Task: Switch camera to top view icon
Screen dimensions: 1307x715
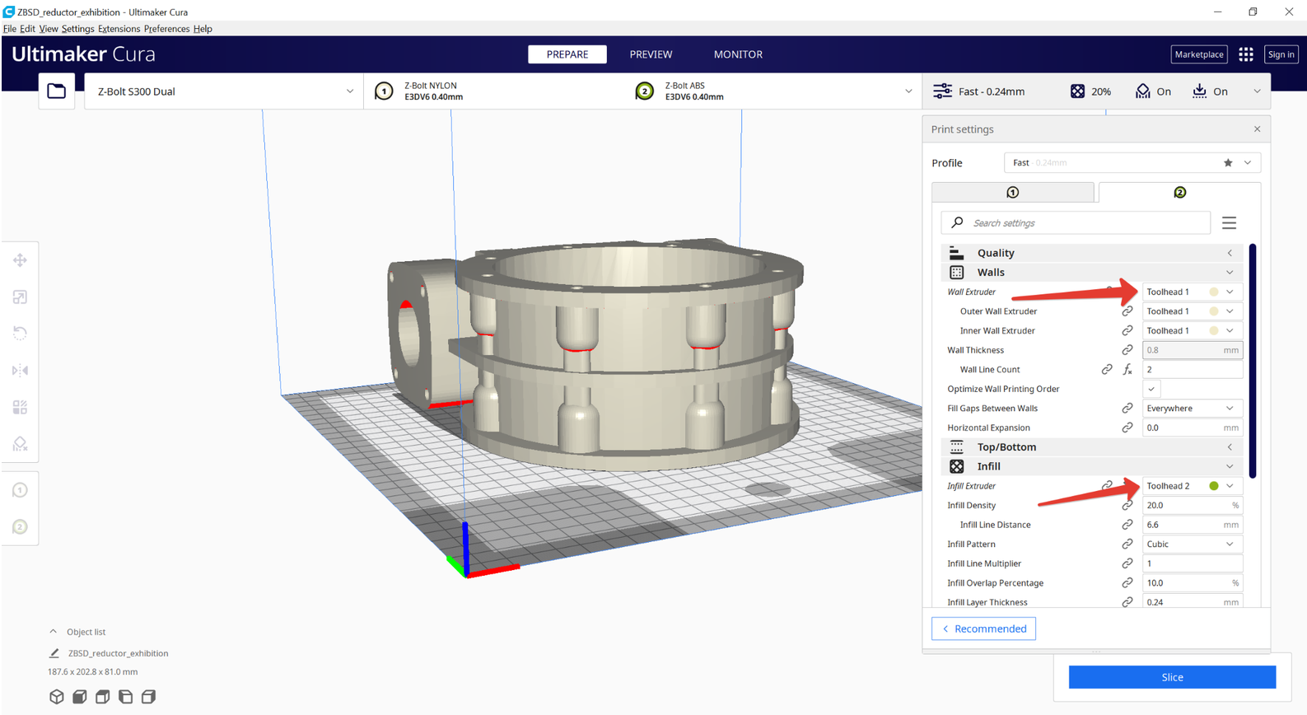Action: 103,697
